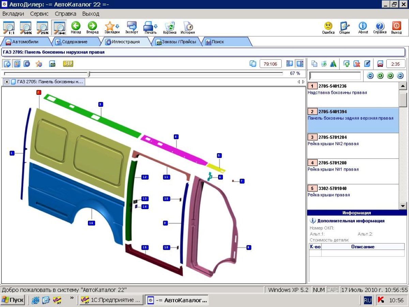Open Экспорт from the toolbar
Image resolution: width=409 pixels, height=307 pixels.
point(132,27)
